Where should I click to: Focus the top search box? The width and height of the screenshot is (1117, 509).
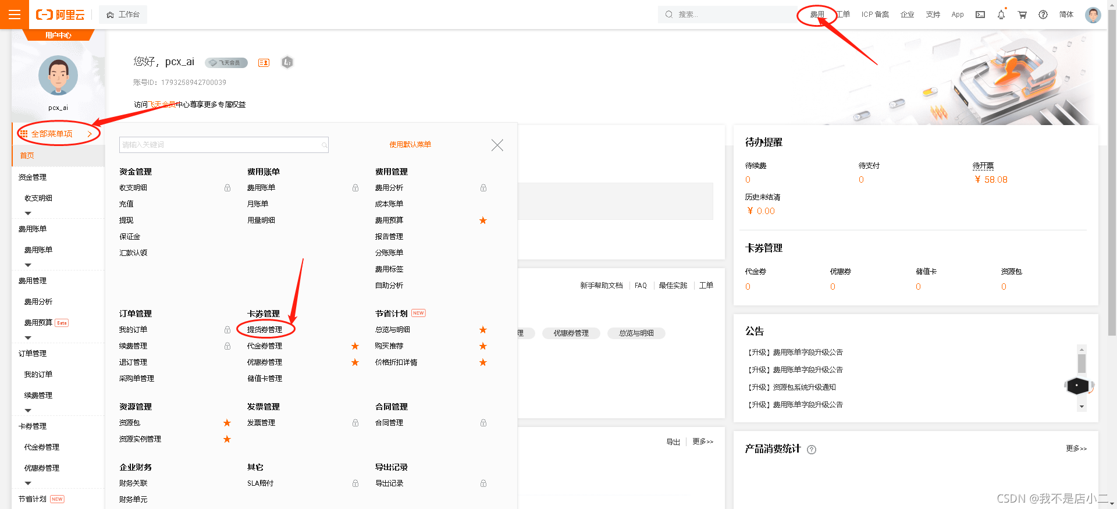tap(727, 15)
